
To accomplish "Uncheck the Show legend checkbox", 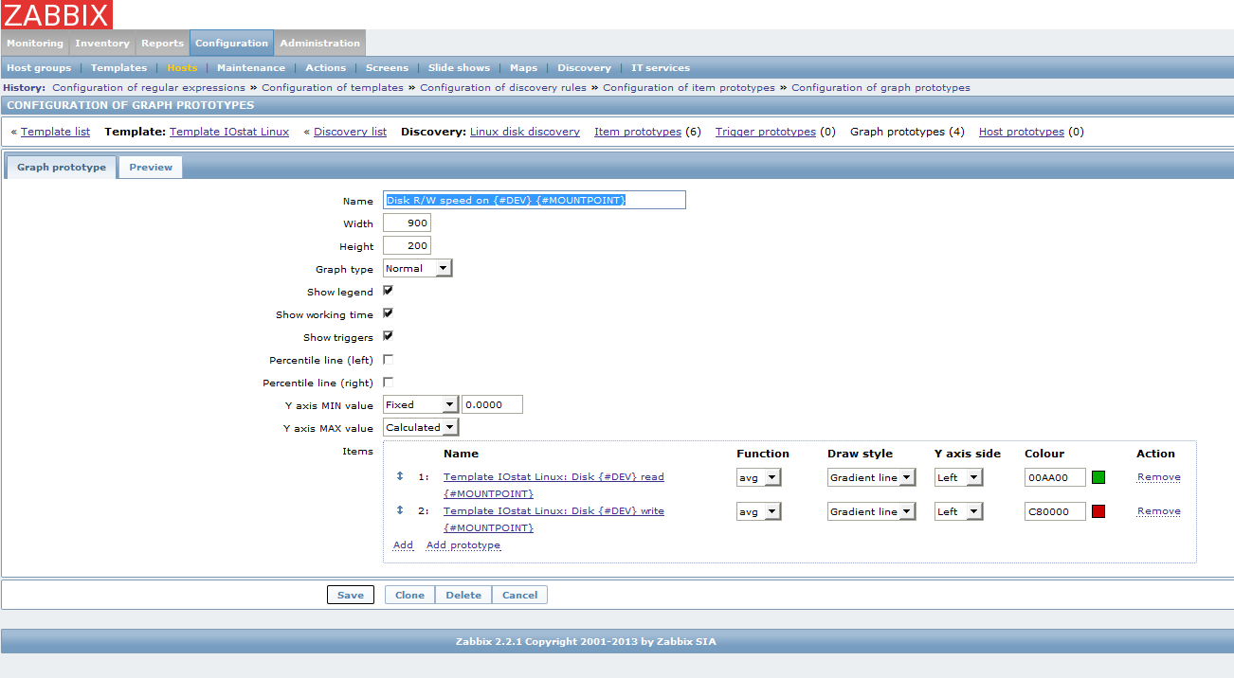I will click(x=388, y=291).
